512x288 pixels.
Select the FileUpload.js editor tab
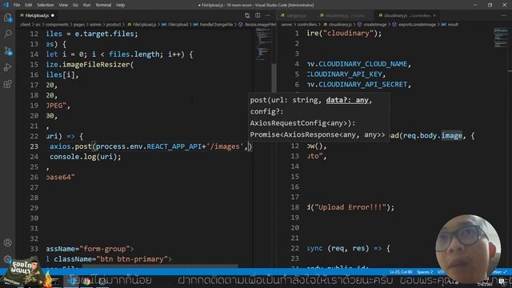[x=37, y=15]
